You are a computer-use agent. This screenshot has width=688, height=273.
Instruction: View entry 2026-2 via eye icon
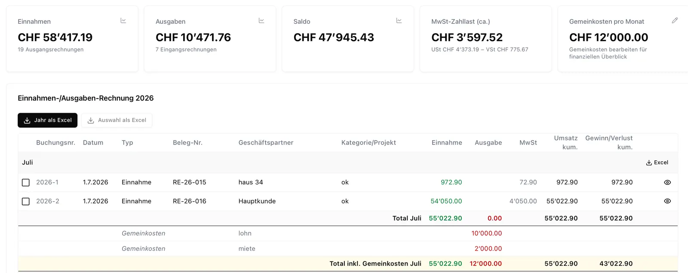667,201
